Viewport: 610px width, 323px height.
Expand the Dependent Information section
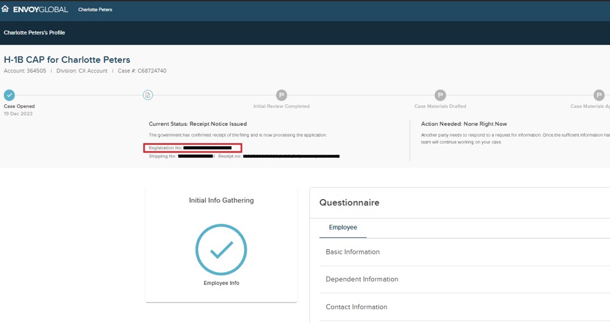point(362,279)
